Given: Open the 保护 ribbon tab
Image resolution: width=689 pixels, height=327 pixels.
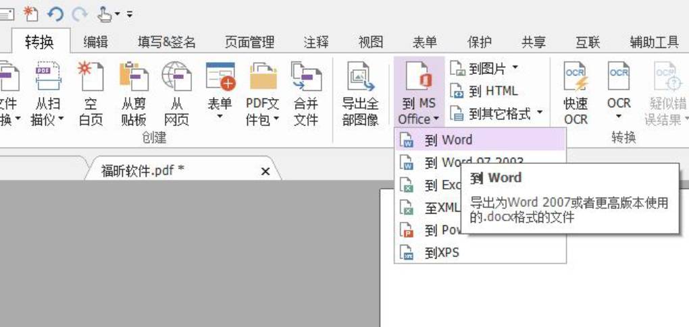Looking at the screenshot, I should tap(480, 42).
